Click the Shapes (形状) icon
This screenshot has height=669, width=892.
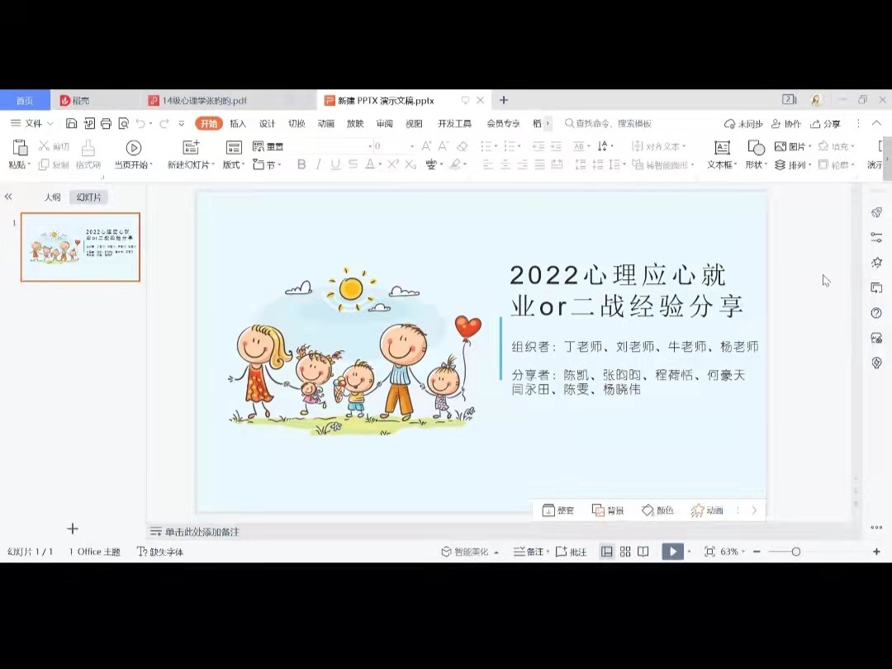[756, 154]
